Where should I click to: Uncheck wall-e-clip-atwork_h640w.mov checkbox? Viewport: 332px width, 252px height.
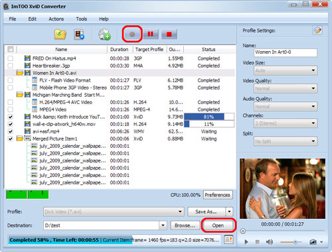point(11,124)
